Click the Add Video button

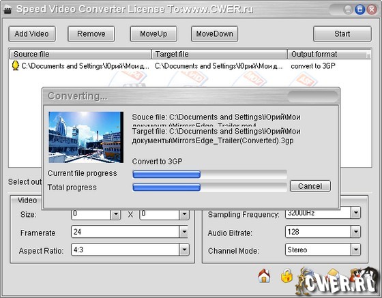(x=32, y=34)
